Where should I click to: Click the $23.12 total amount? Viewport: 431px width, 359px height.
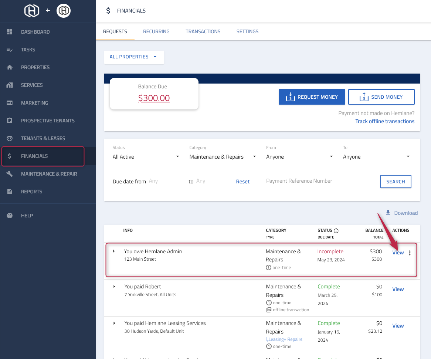click(375, 331)
